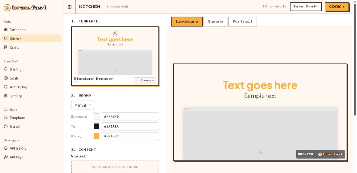The width and height of the screenshot is (357, 173).
Task: Open API history under Developers
Action: (x=32, y=148)
